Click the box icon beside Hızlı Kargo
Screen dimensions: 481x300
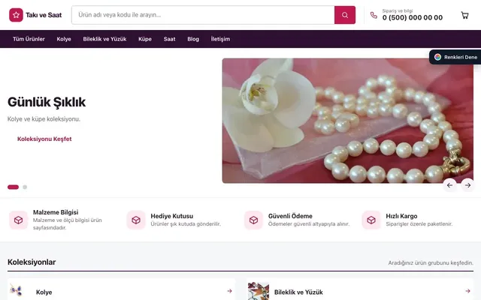tap(371, 220)
